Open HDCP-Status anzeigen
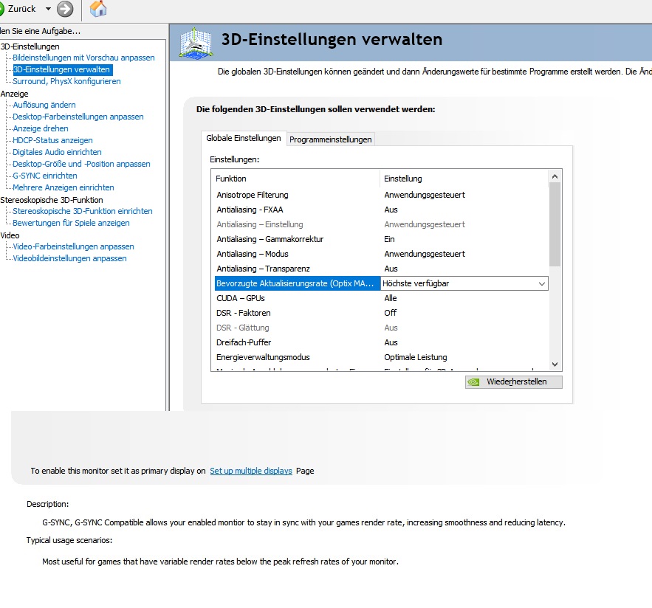 (x=52, y=140)
